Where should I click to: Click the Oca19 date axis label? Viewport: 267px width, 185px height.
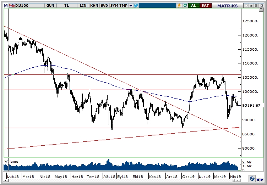pyautogui.click(x=188, y=176)
